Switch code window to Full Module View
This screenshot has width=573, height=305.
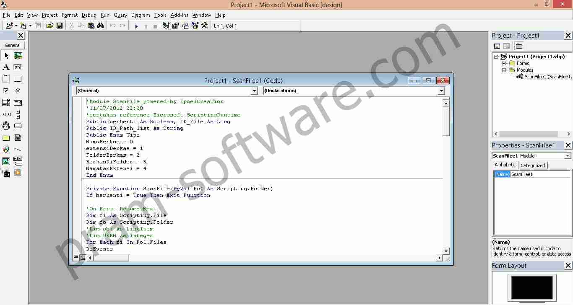tap(83, 257)
